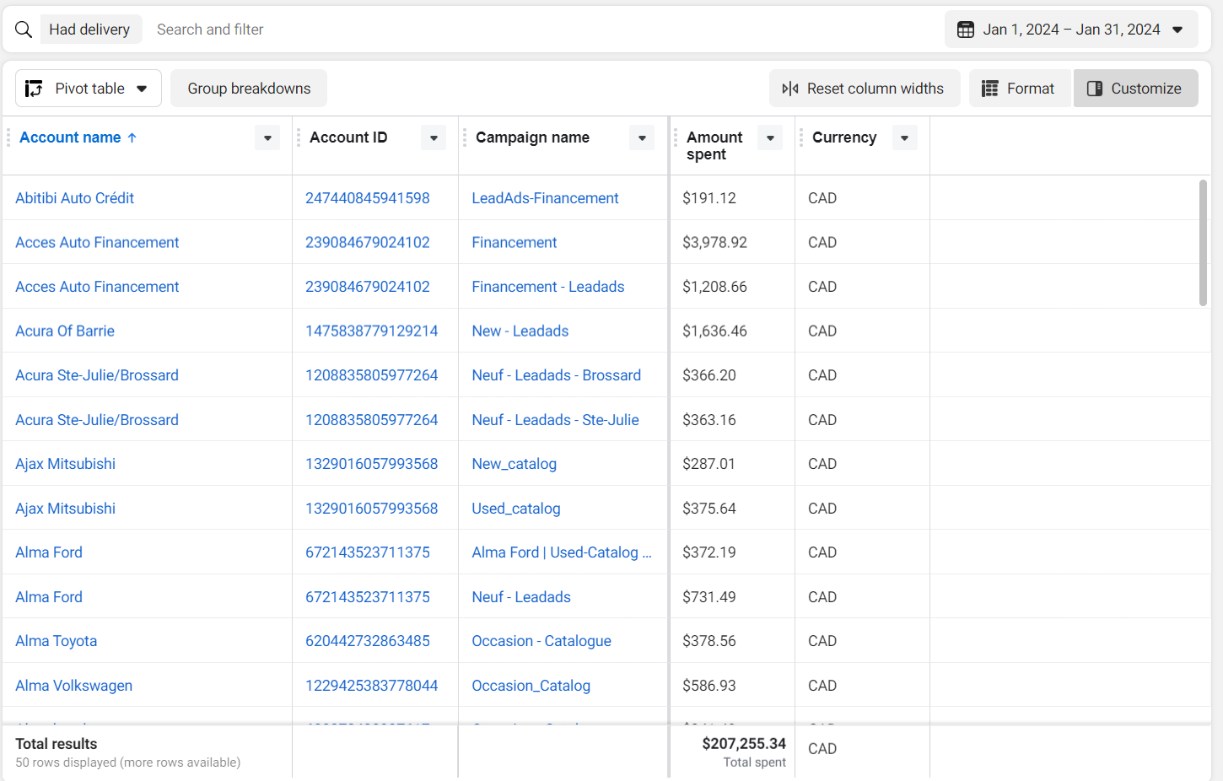Open the LeadAds-Financement campaign link
Screen dimensions: 1223x781
coord(545,198)
